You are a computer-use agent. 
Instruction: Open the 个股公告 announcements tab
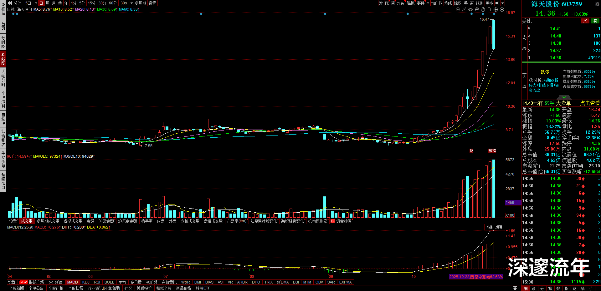pyautogui.click(x=36, y=288)
